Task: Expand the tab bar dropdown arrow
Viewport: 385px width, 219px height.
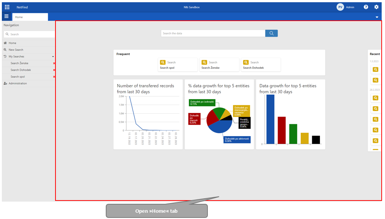Action: (377, 17)
